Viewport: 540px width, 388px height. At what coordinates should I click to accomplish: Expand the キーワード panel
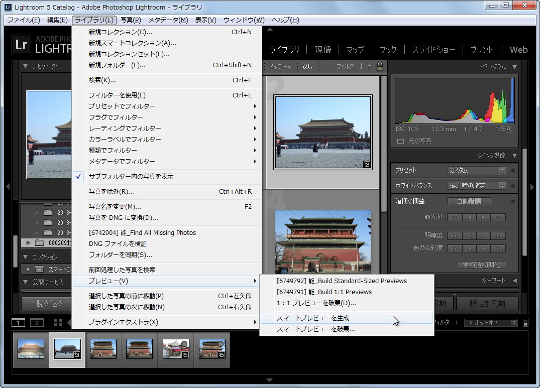[x=514, y=281]
